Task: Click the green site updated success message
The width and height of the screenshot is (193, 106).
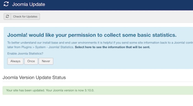Action: 98,90
